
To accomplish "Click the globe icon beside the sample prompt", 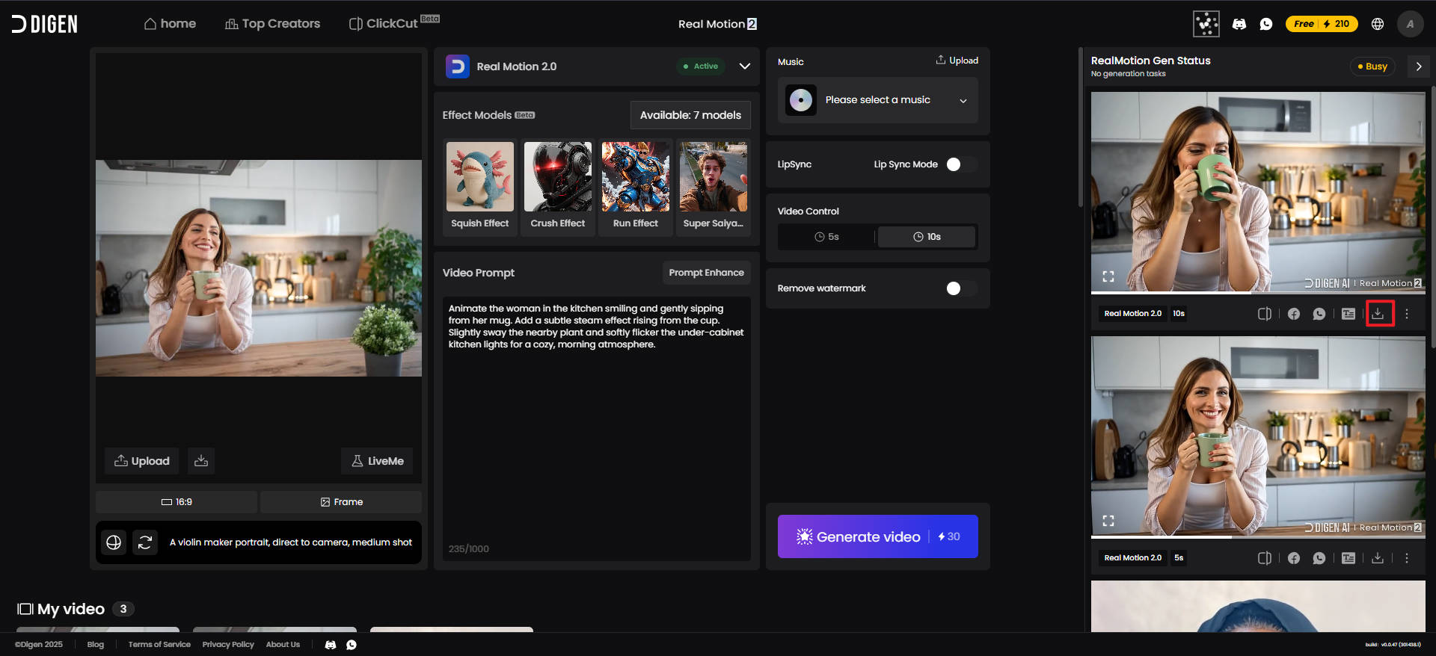I will 114,542.
